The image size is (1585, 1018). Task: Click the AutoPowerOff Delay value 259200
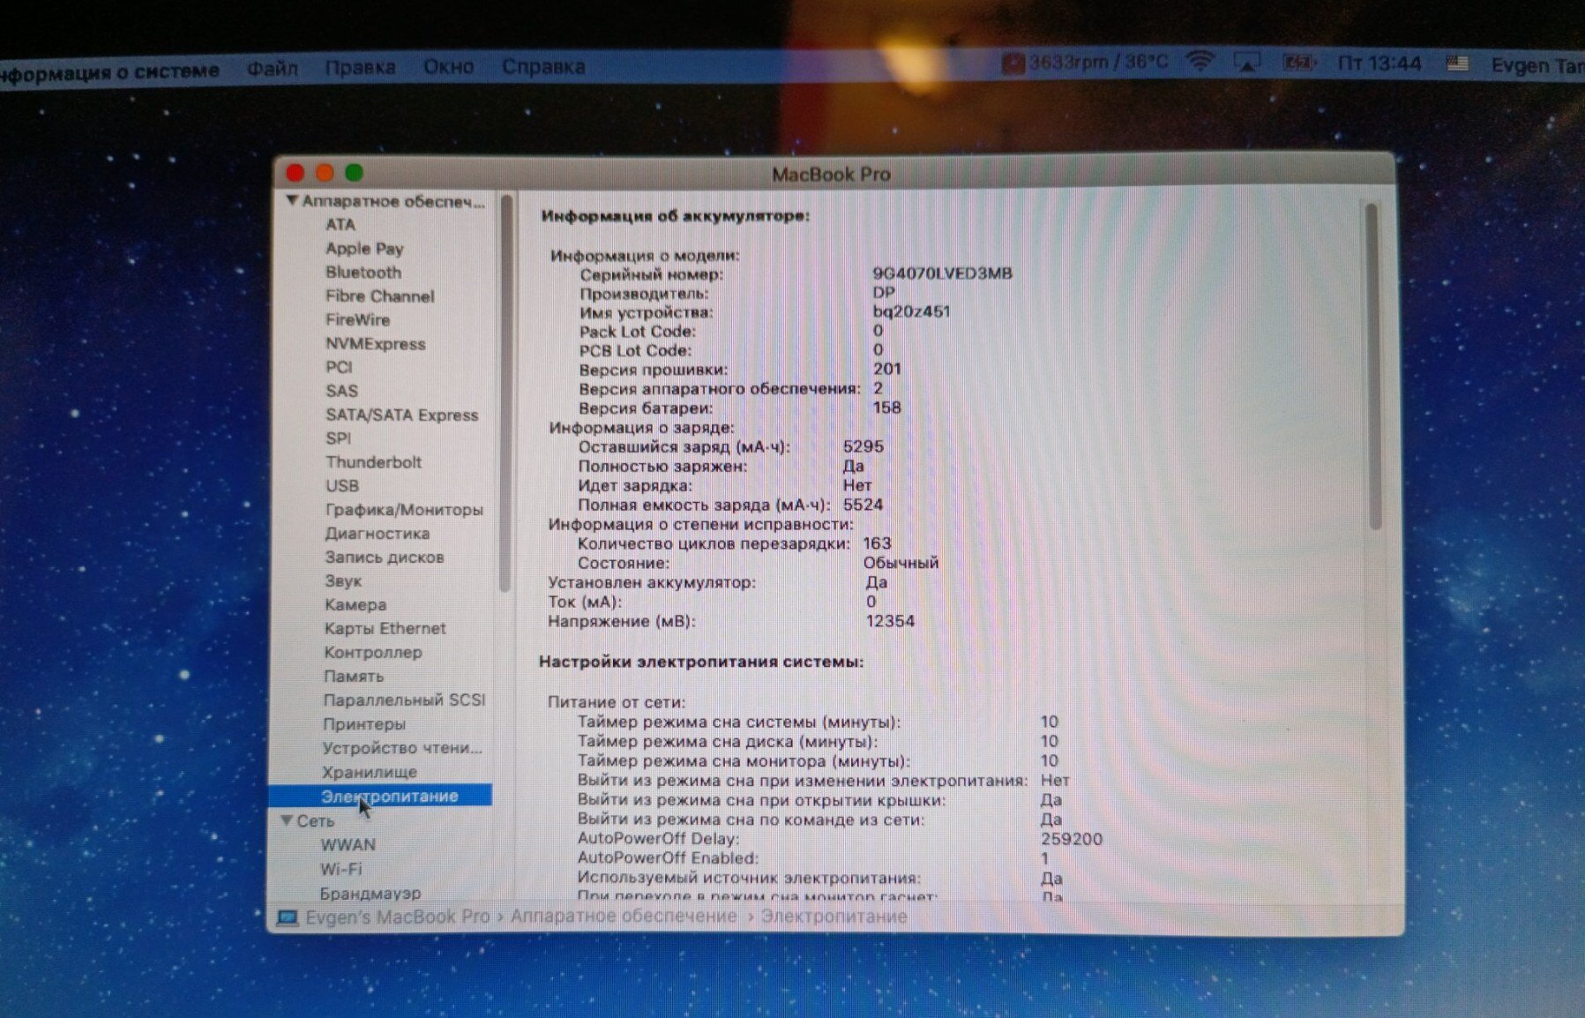(1071, 839)
